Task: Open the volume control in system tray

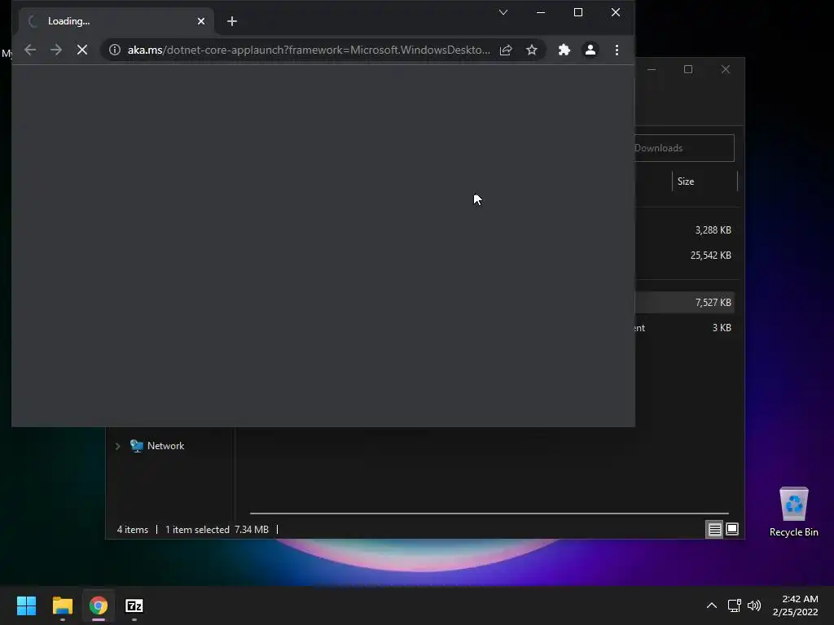Action: tap(754, 605)
